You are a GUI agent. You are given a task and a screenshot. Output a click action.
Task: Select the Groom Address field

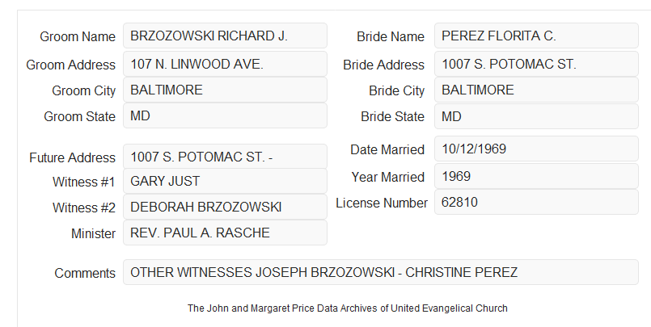(225, 64)
